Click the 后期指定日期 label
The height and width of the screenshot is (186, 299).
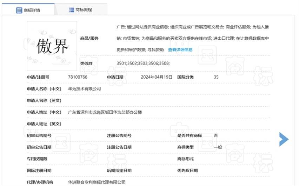tap(119, 171)
